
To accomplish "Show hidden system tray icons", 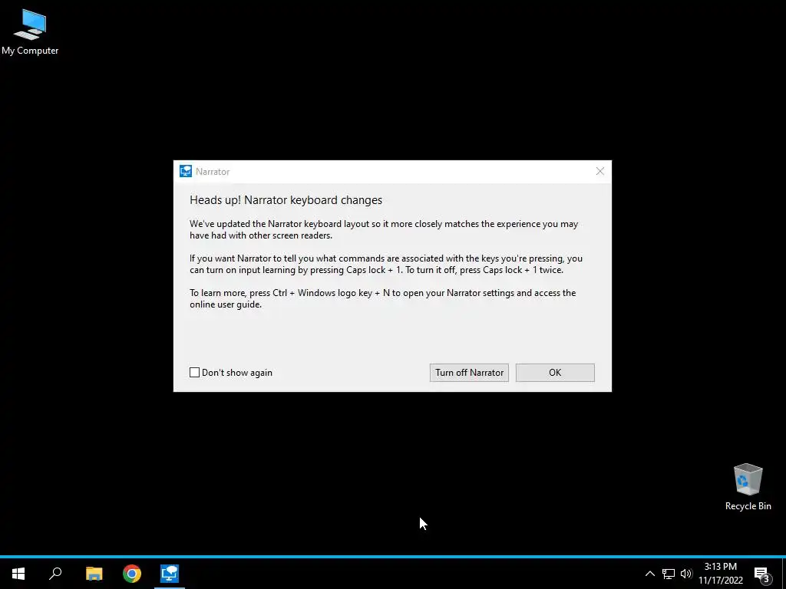I will coord(649,574).
